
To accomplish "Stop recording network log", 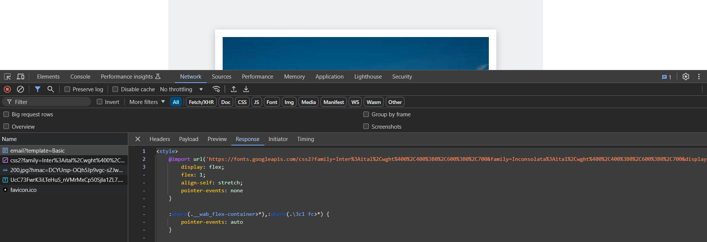I will tap(7, 89).
